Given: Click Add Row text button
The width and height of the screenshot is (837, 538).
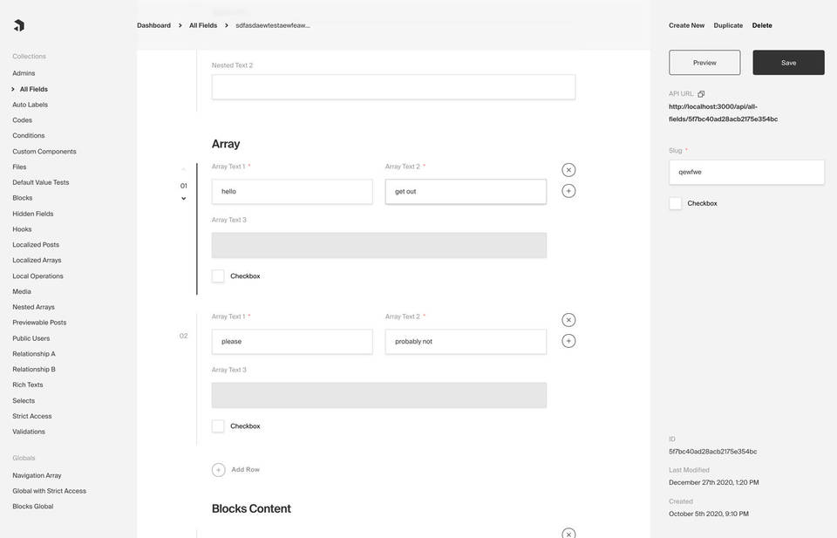Looking at the screenshot, I should (246, 470).
